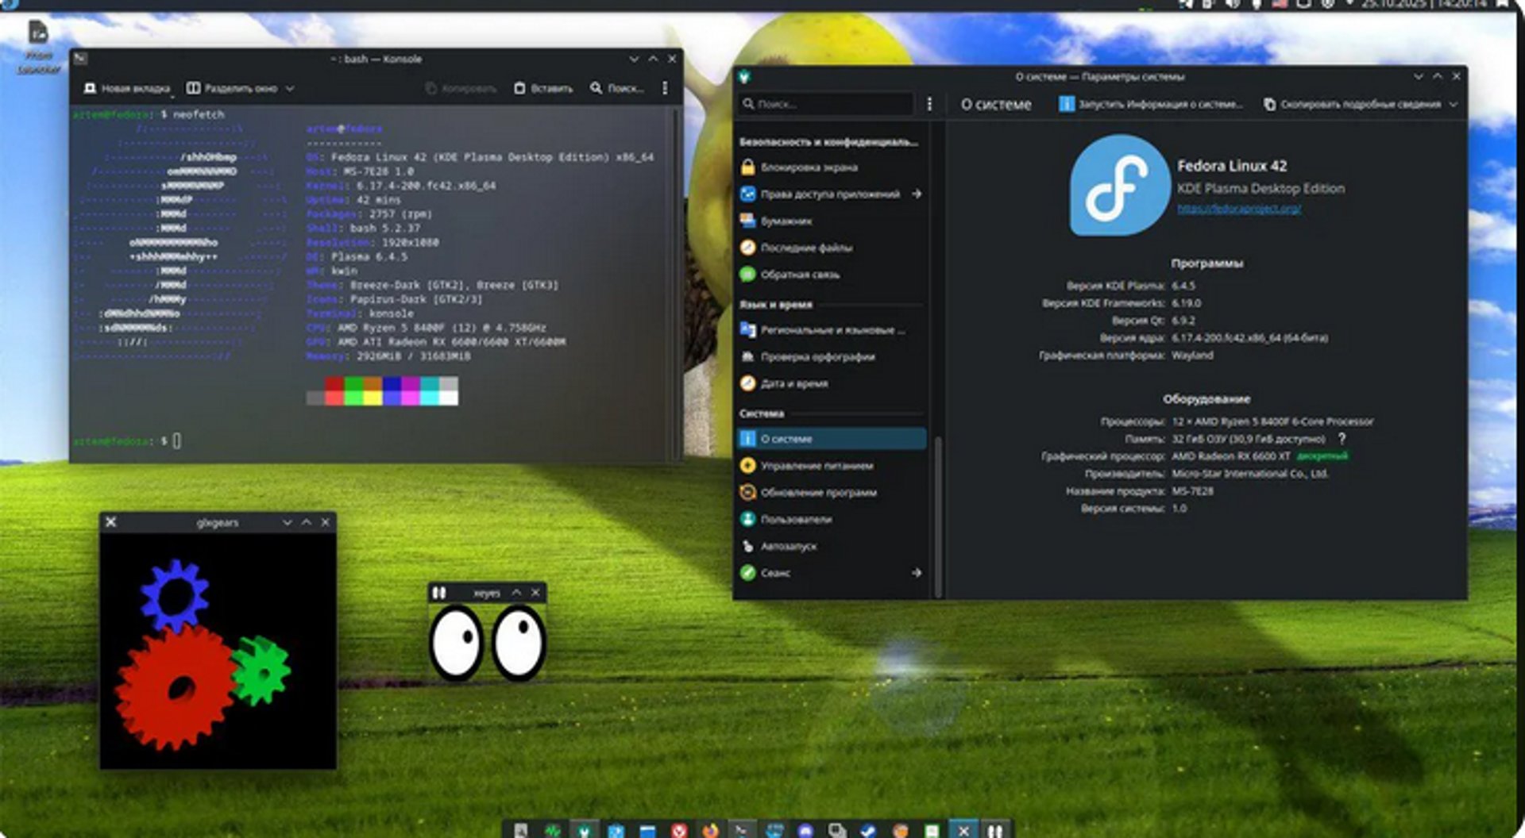Expand the arrow beside Сеанс
The width and height of the screenshot is (1525, 838).
pyautogui.click(x=917, y=572)
